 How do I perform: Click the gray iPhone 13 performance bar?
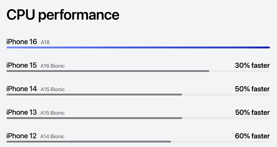94,118
